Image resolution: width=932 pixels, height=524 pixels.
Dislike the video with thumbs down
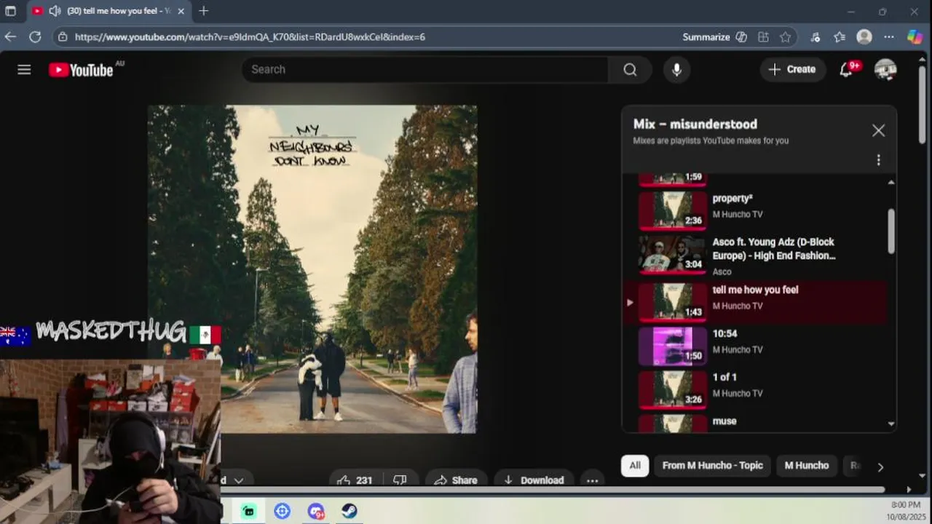(x=400, y=480)
